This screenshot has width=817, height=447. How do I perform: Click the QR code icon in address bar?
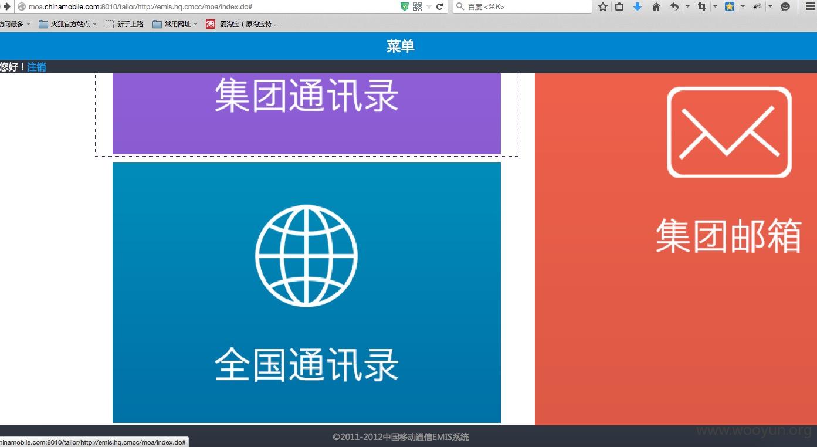(x=418, y=6)
